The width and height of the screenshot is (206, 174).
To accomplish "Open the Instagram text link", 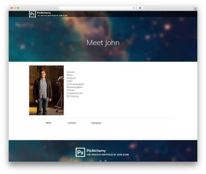I will (96, 123).
